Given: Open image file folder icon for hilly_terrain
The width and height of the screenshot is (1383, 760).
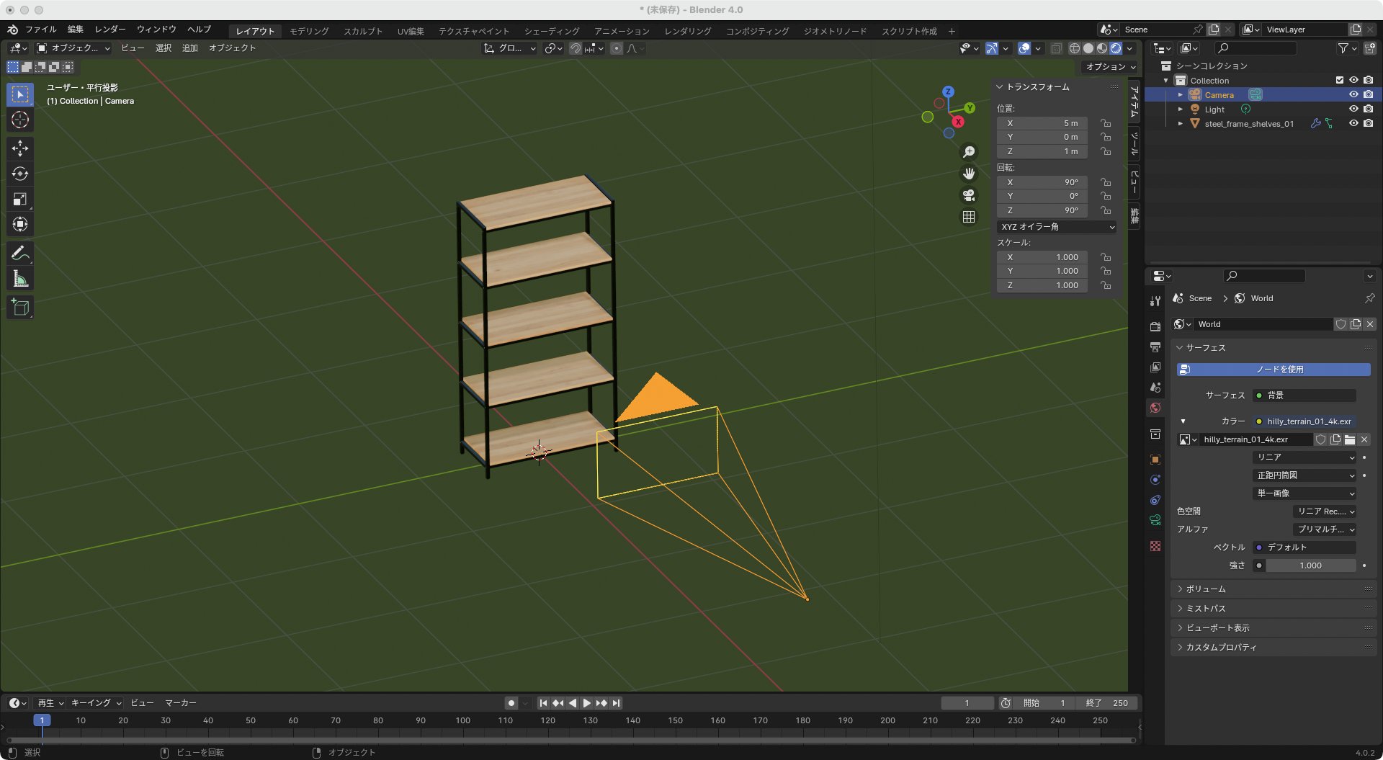Looking at the screenshot, I should coord(1350,439).
